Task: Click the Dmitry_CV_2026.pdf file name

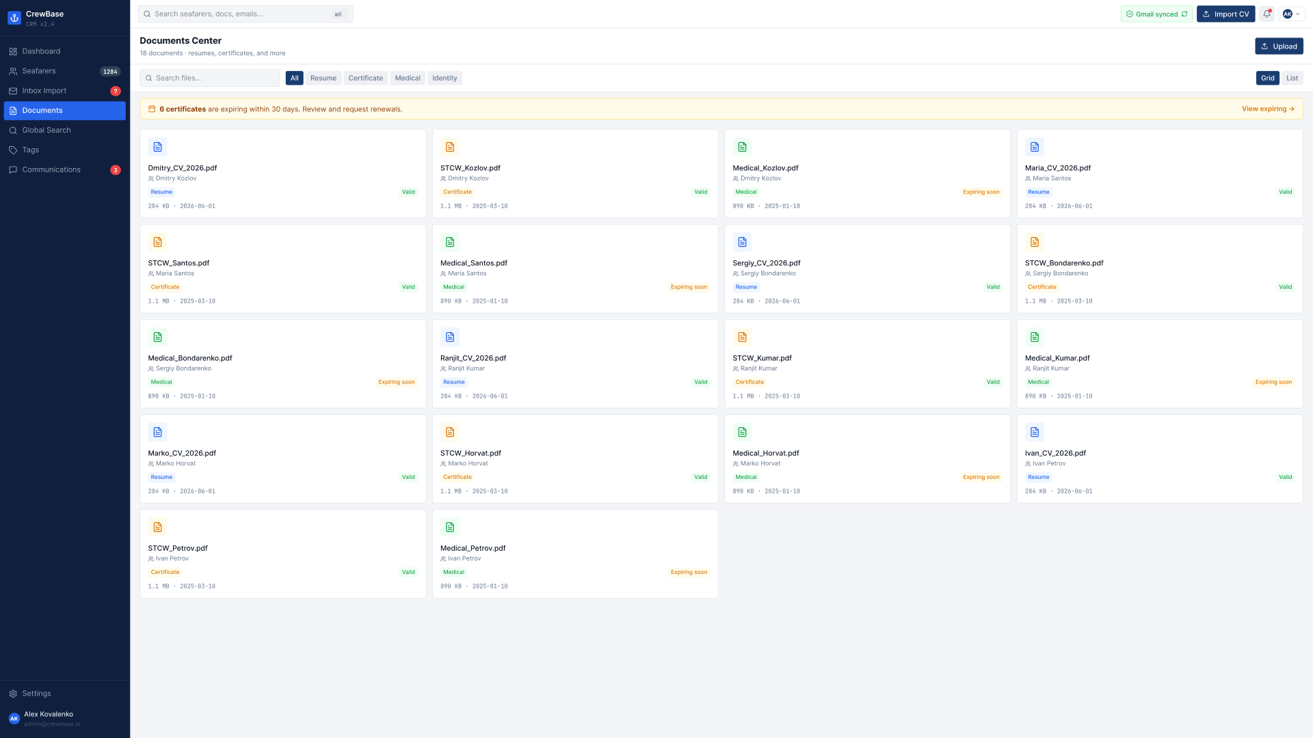Action: (183, 168)
